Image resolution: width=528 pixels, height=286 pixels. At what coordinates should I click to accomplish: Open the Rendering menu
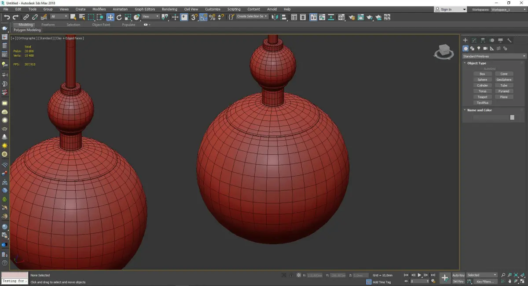pos(169,9)
